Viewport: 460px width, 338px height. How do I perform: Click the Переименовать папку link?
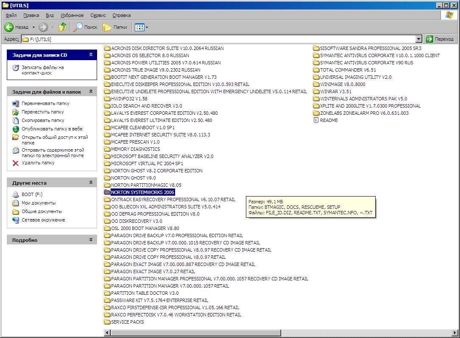click(45, 103)
